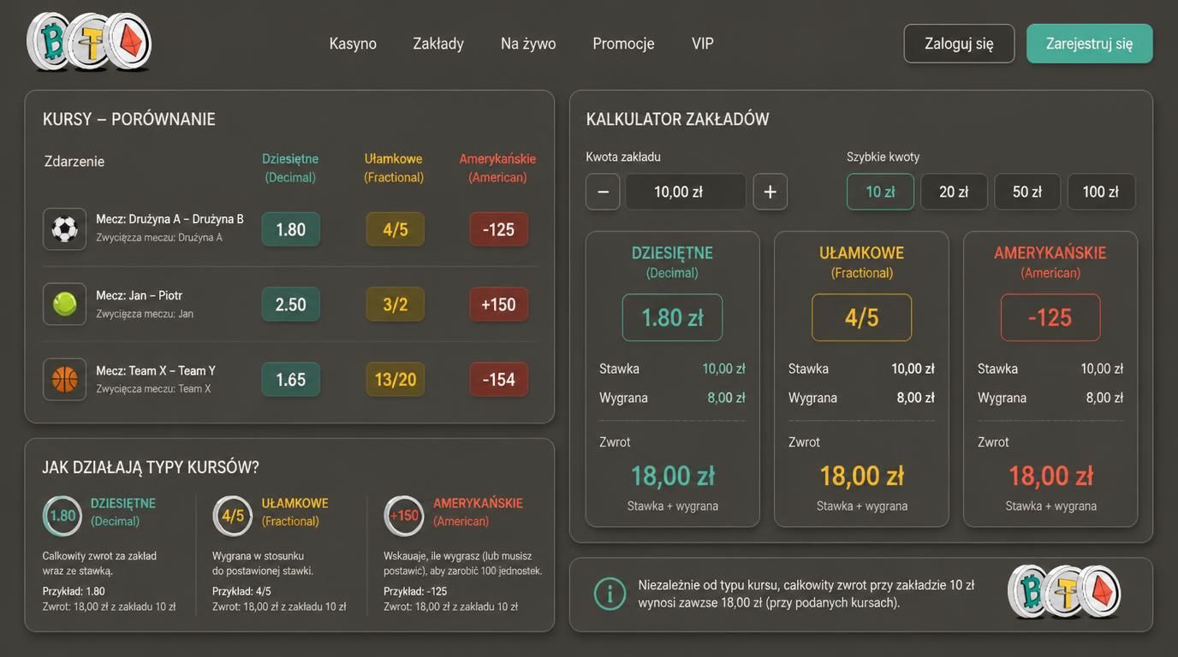The height and width of the screenshot is (657, 1178).
Task: Click the 1.80 zł odds box in calculator
Action: (672, 317)
